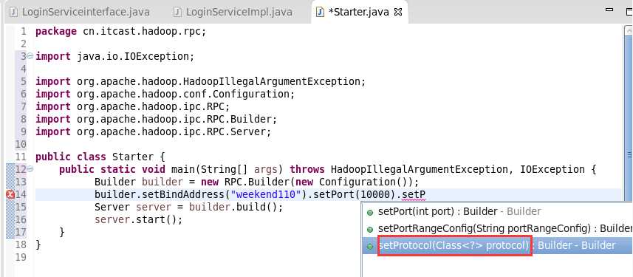
Task: Maximize the editor area
Action: click(x=629, y=11)
